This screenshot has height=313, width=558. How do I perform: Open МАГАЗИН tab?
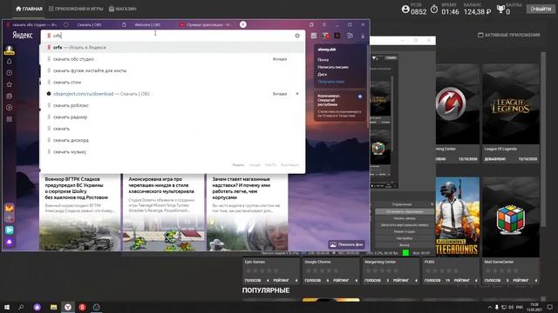122,9
